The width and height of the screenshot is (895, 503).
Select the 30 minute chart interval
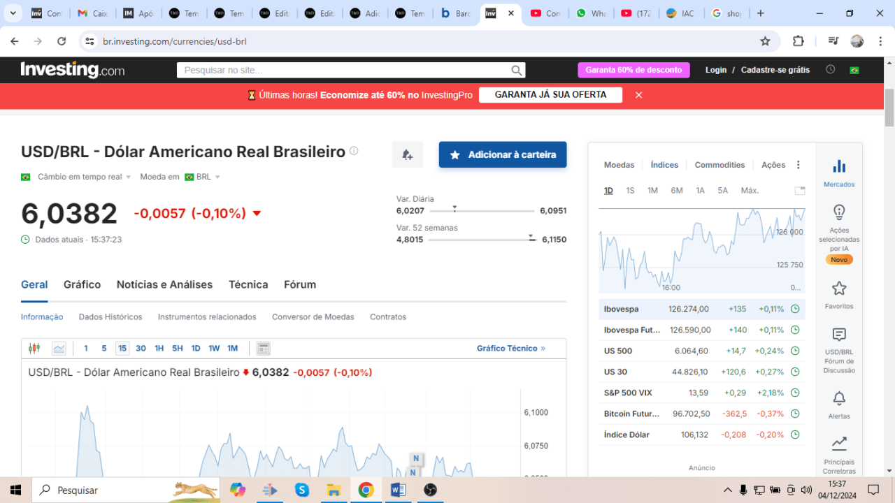(141, 348)
